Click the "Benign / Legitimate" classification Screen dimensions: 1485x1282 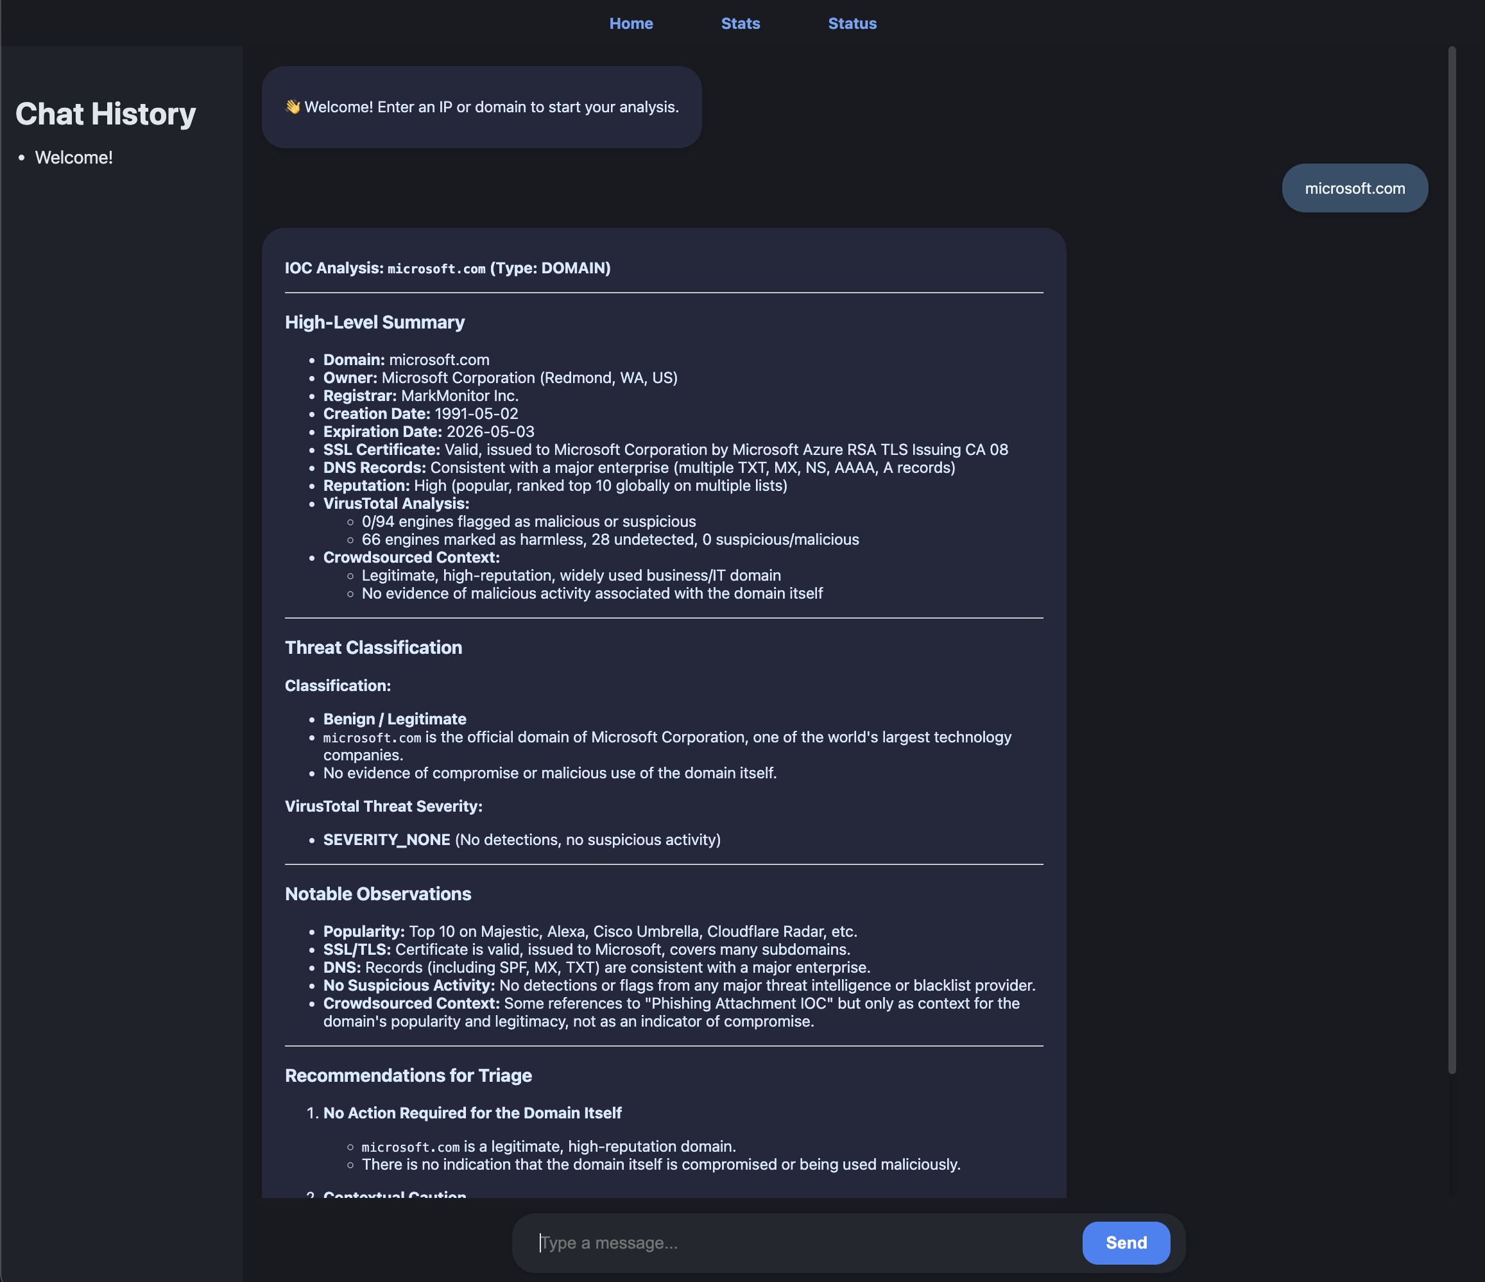(395, 719)
